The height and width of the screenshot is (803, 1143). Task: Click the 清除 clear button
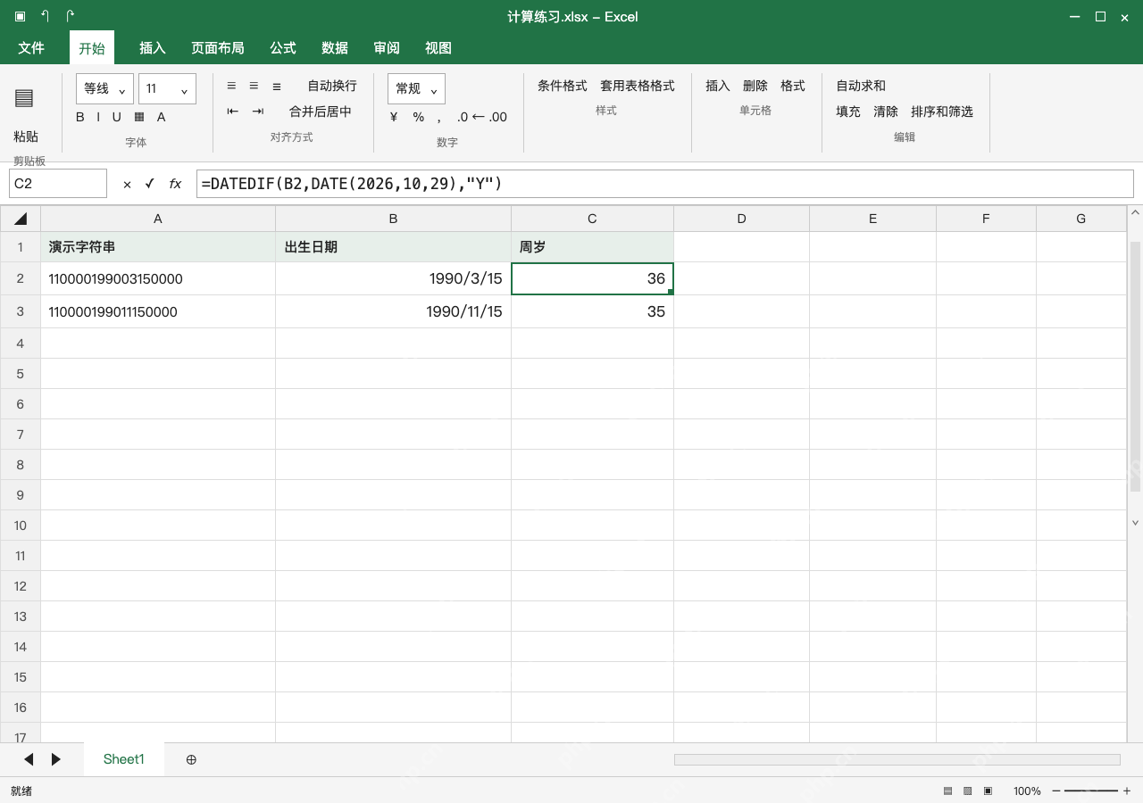coord(886,112)
